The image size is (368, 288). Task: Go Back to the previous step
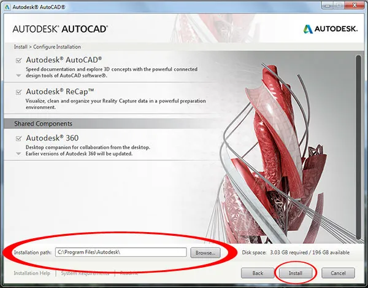(x=258, y=273)
